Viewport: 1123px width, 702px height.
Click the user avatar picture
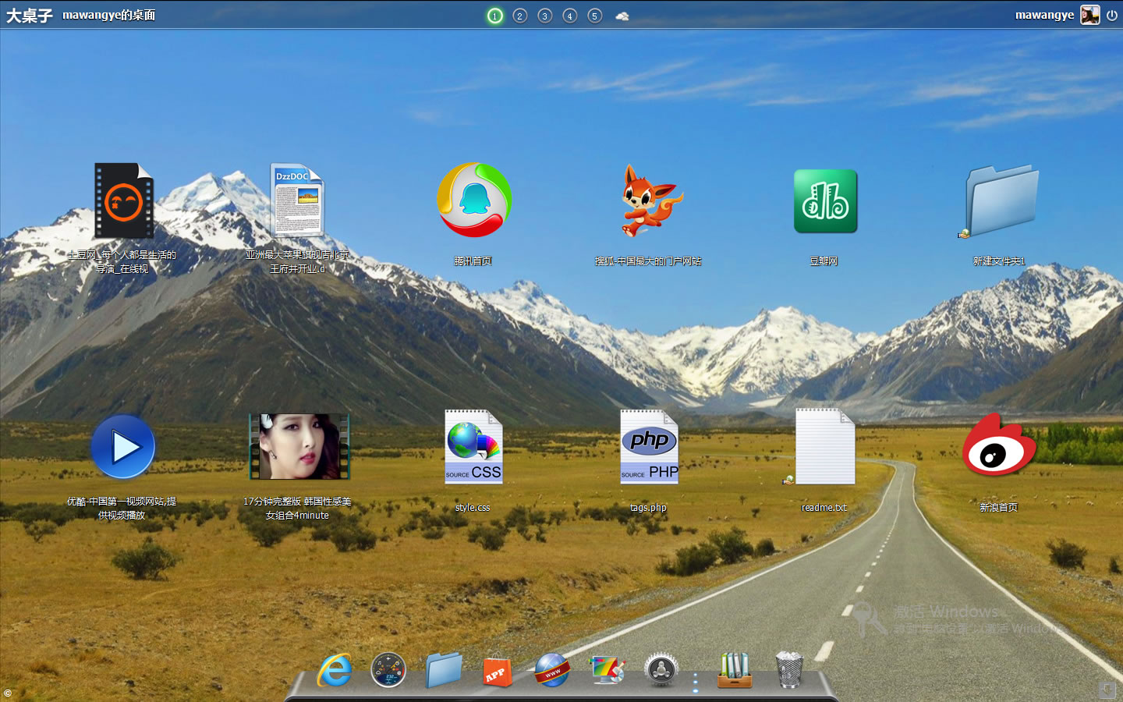1089,15
